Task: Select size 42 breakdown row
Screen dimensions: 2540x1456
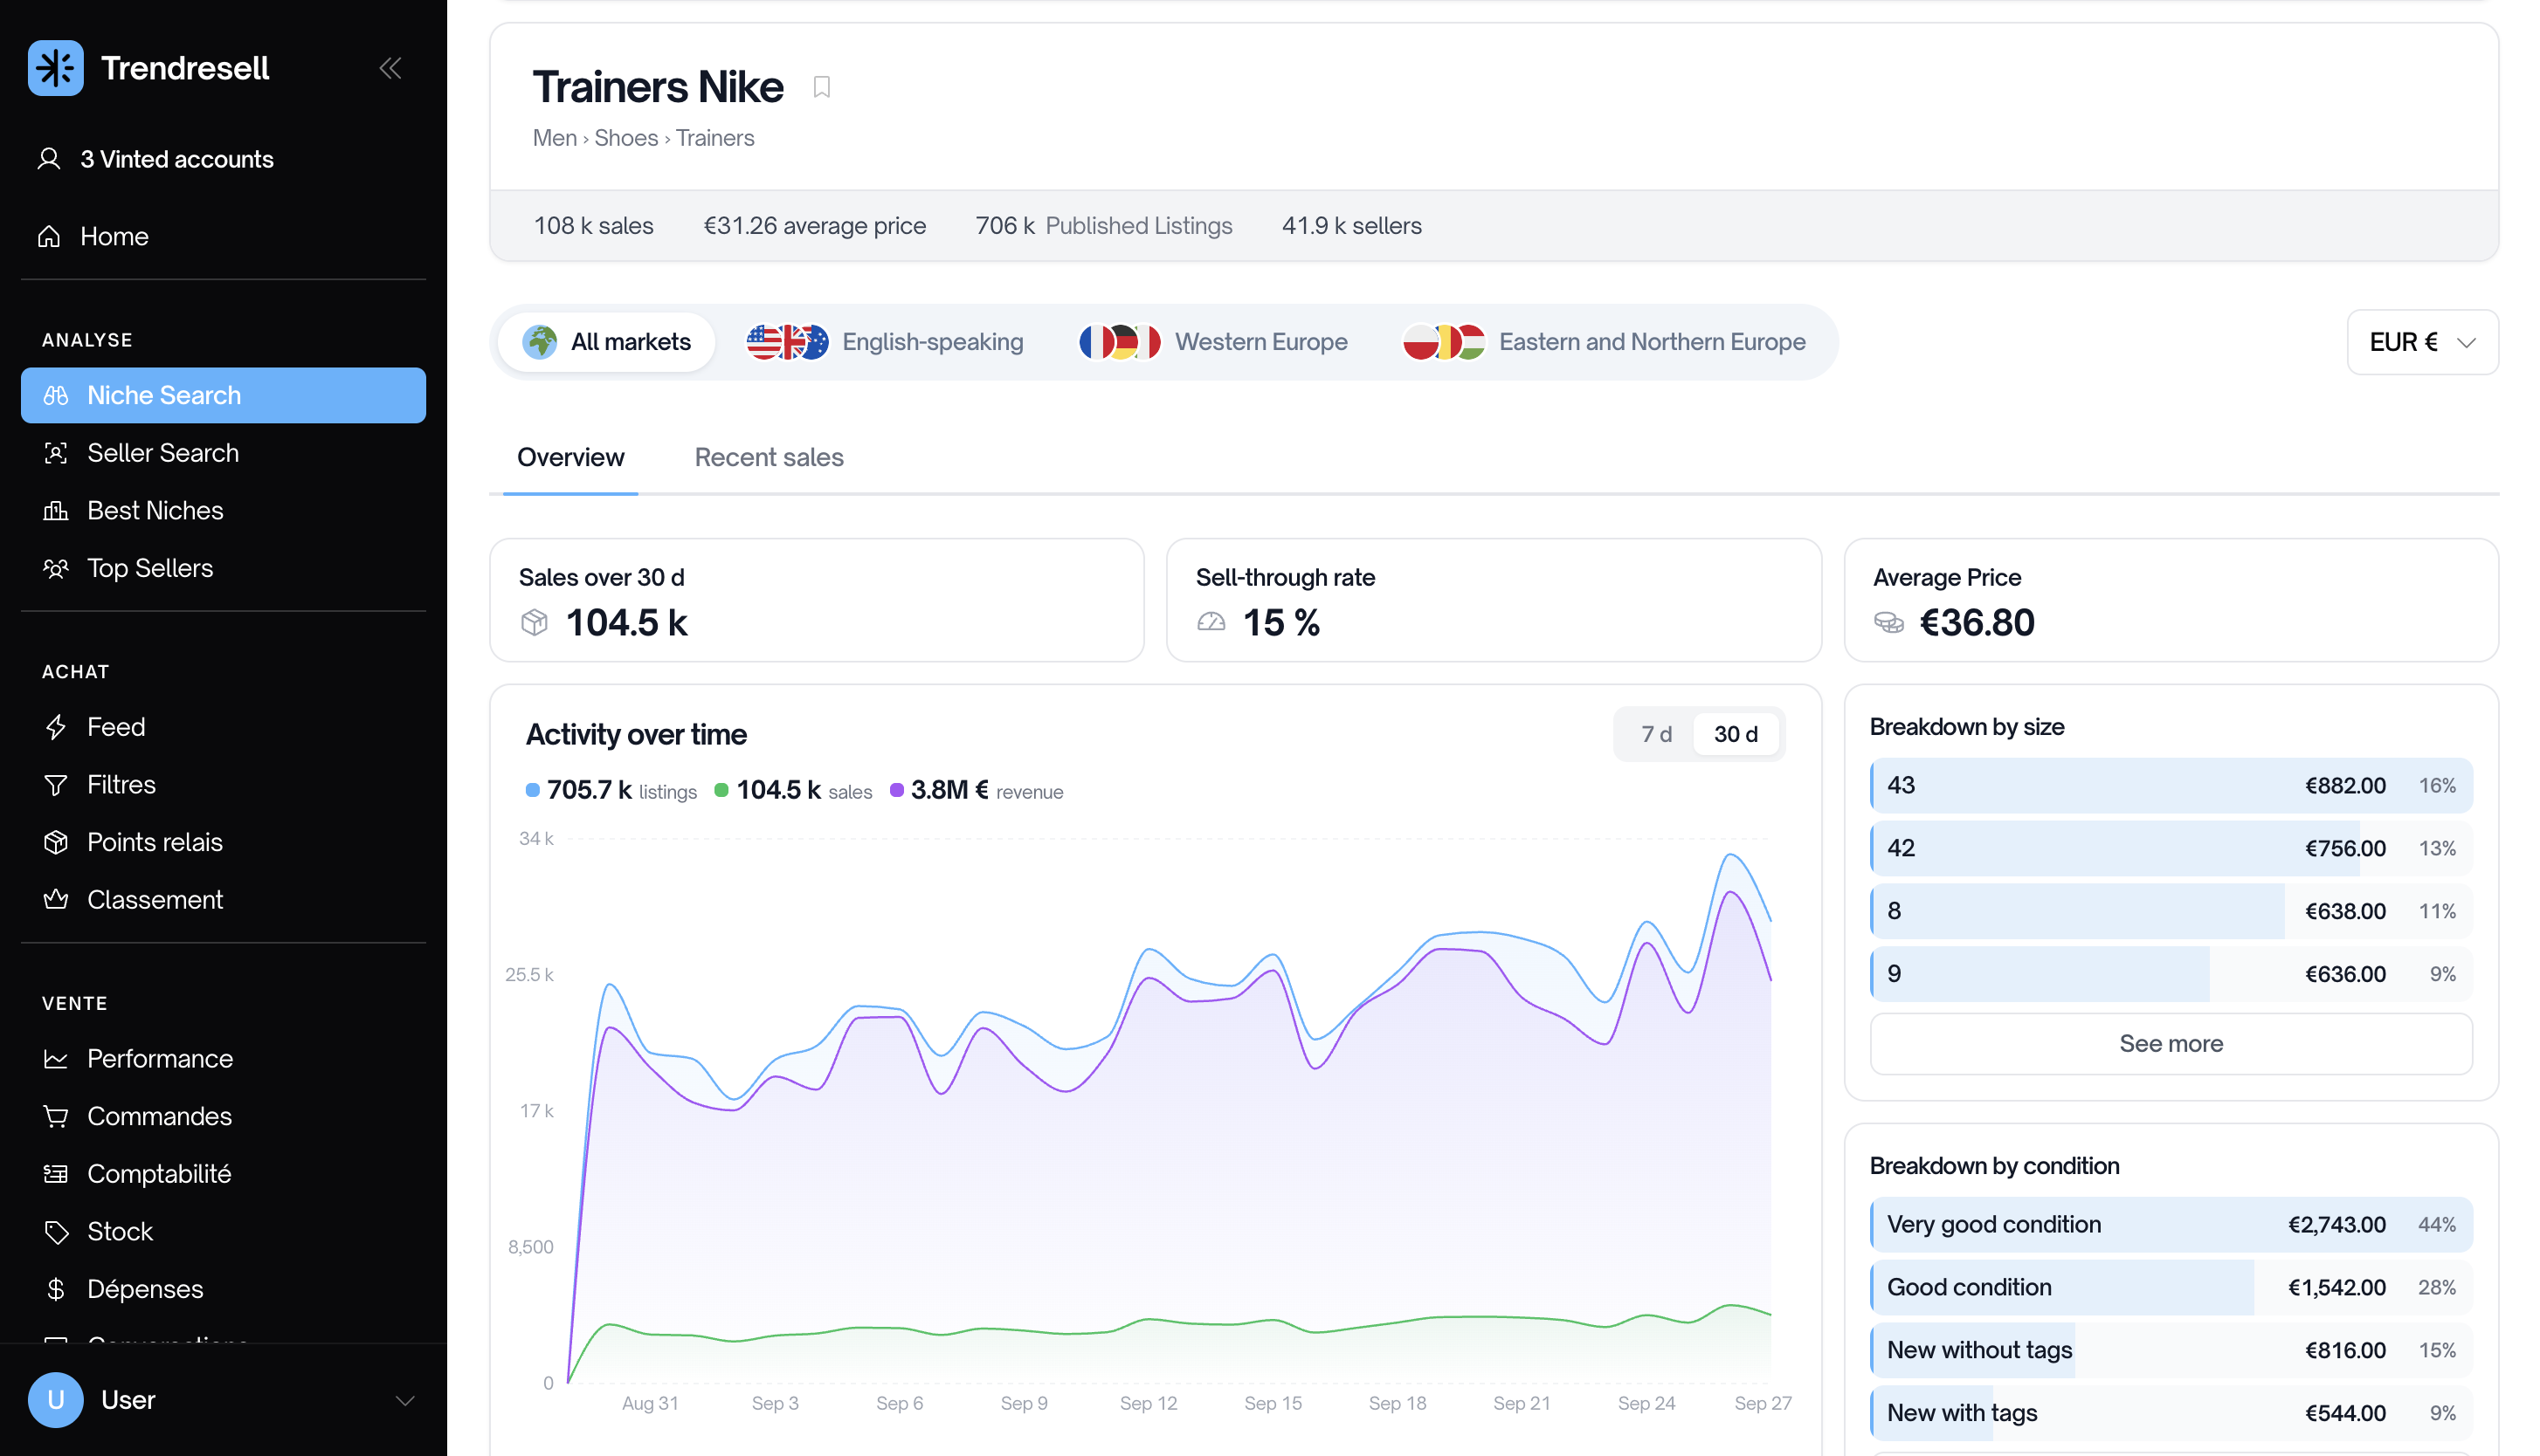Action: (2171, 848)
